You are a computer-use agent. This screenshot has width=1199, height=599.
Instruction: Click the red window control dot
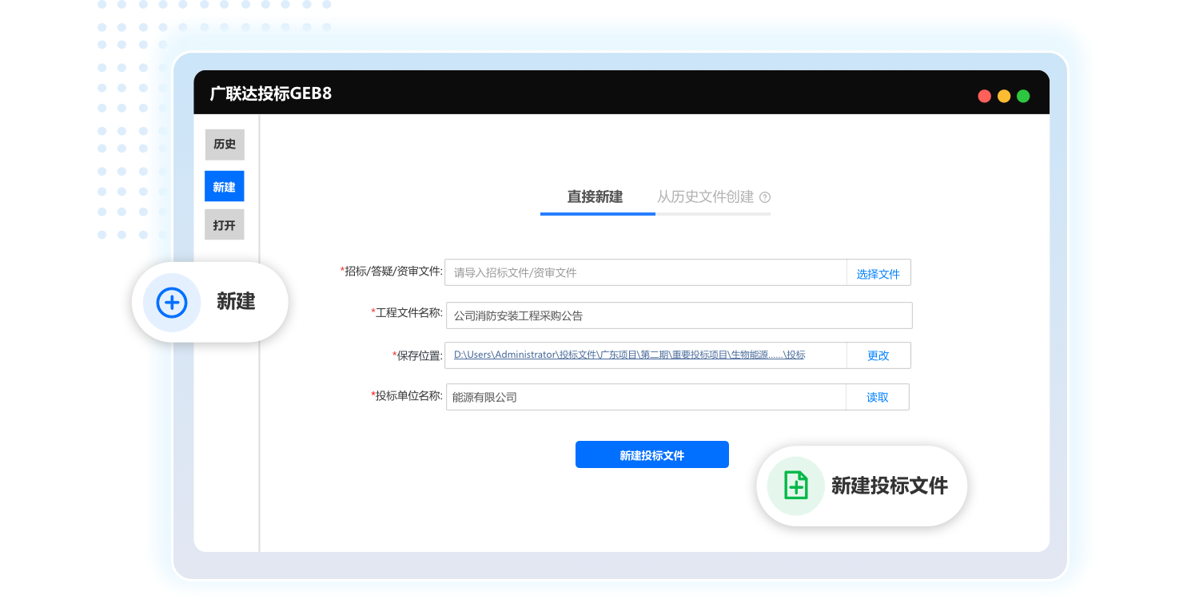[985, 96]
